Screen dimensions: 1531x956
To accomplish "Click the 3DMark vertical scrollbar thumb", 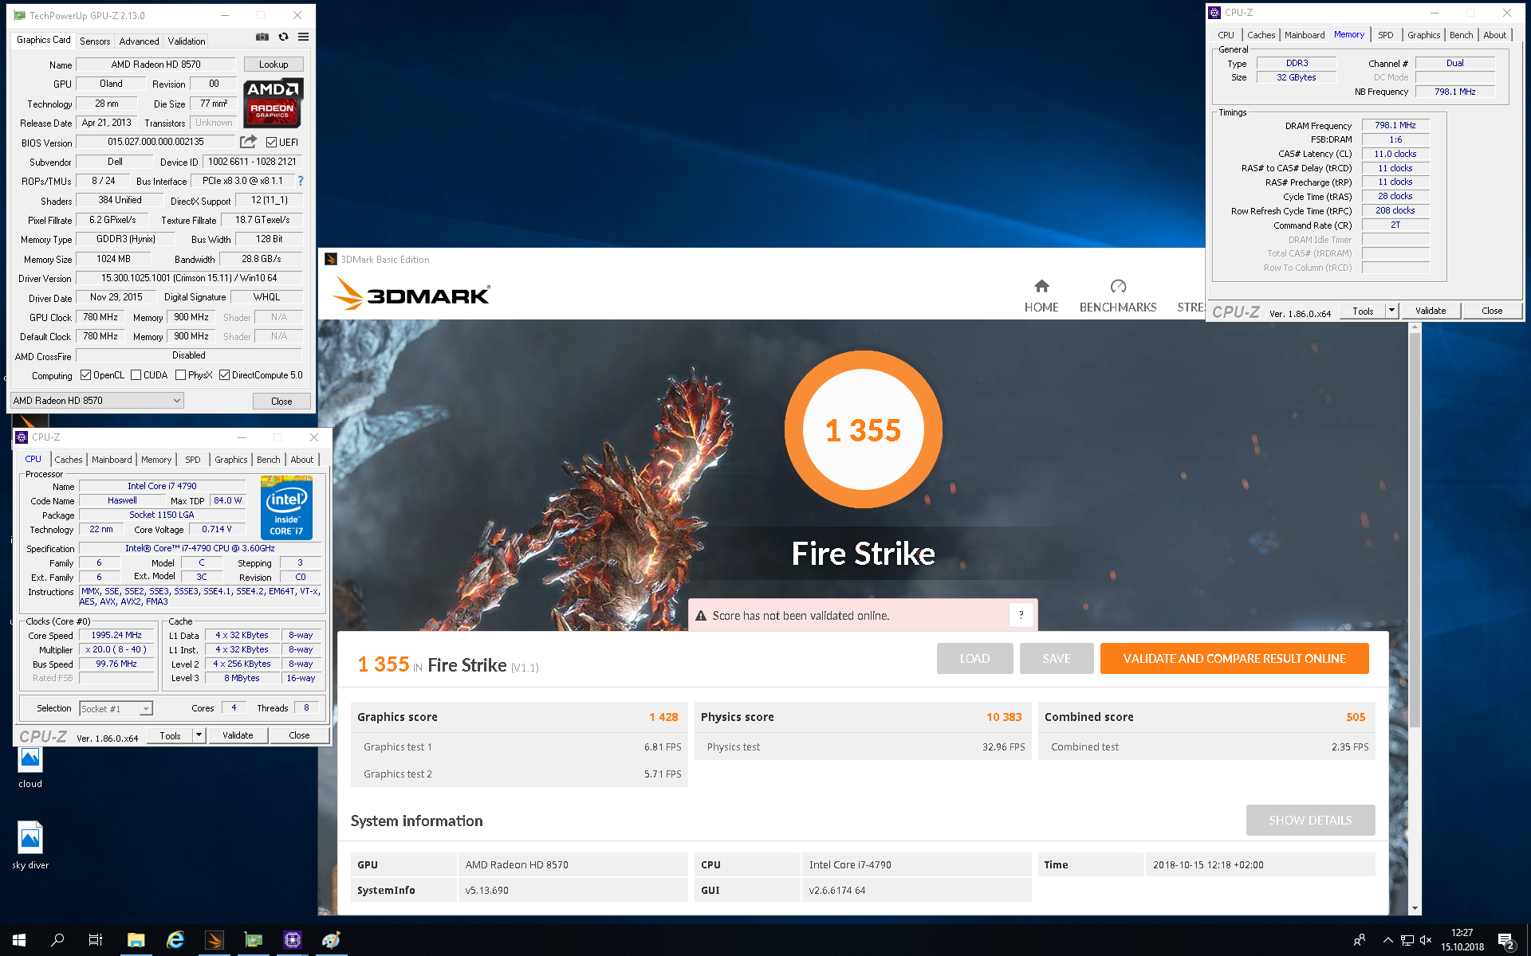I will coord(1415,531).
